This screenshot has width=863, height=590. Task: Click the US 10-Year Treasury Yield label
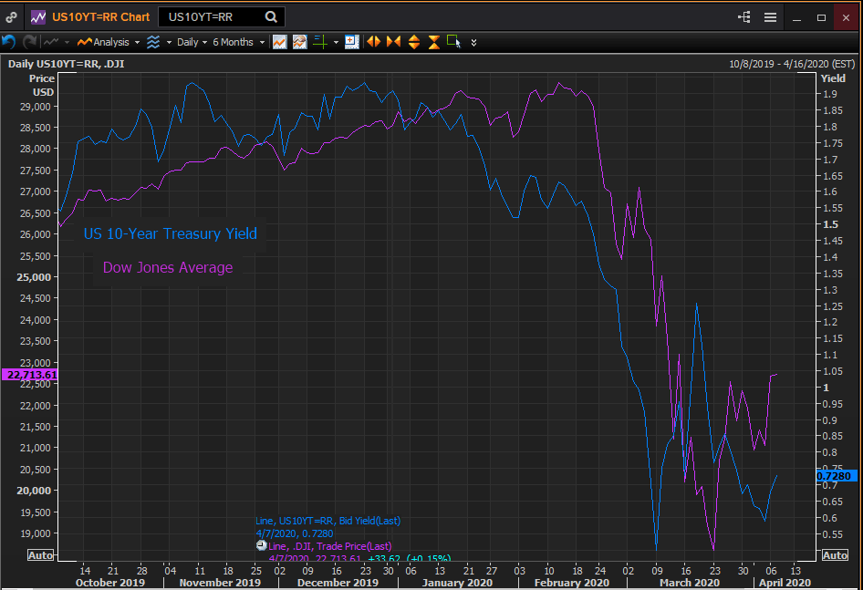(x=170, y=233)
